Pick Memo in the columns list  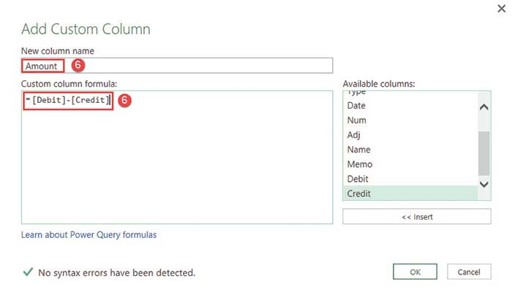pos(360,164)
